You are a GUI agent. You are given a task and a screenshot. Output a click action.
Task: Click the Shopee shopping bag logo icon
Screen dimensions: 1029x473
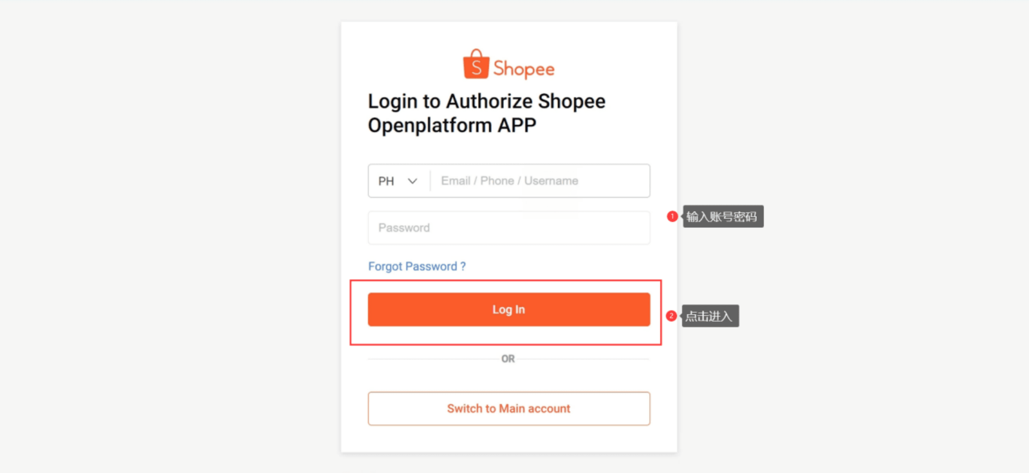476,64
